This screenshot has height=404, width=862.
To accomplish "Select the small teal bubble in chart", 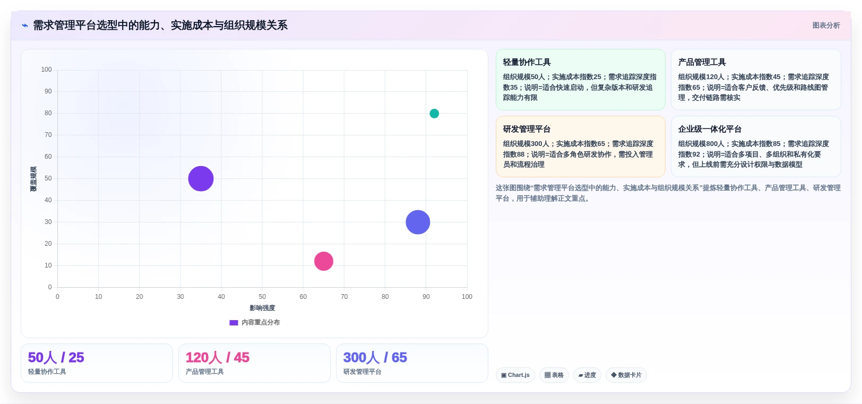I will coord(434,113).
